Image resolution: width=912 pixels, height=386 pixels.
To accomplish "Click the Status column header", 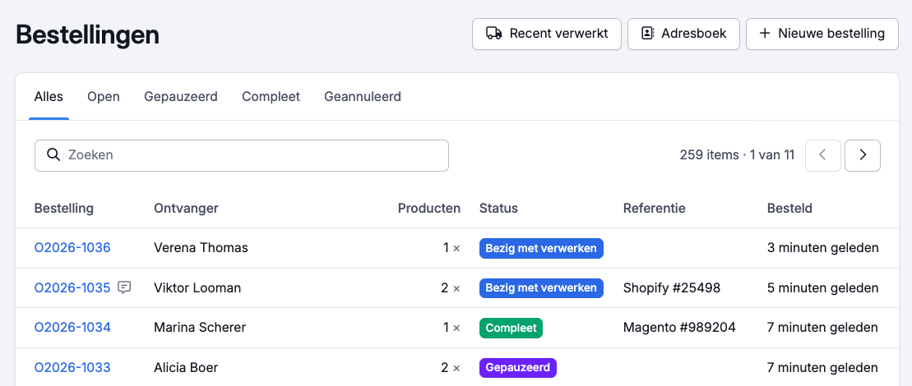I will 498,208.
